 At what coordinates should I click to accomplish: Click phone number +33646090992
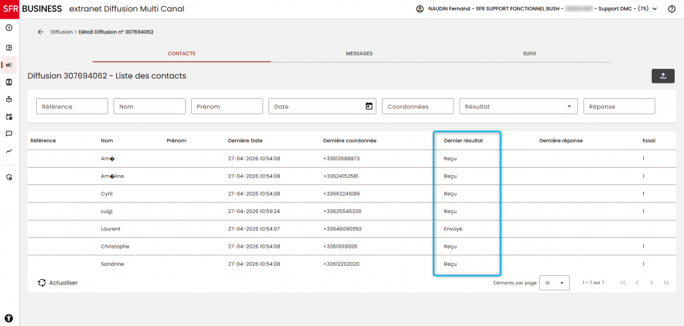click(x=342, y=228)
